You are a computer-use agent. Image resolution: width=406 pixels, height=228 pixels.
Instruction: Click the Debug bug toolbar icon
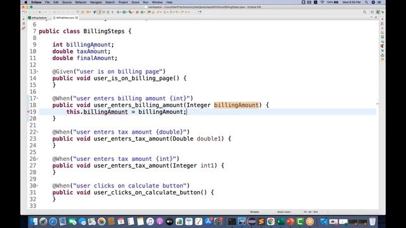118,12
